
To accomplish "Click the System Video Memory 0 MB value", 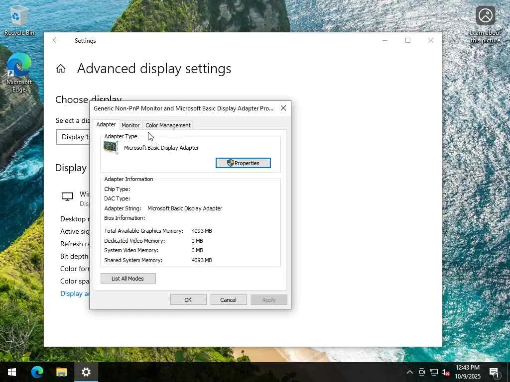I will pyautogui.click(x=197, y=251).
